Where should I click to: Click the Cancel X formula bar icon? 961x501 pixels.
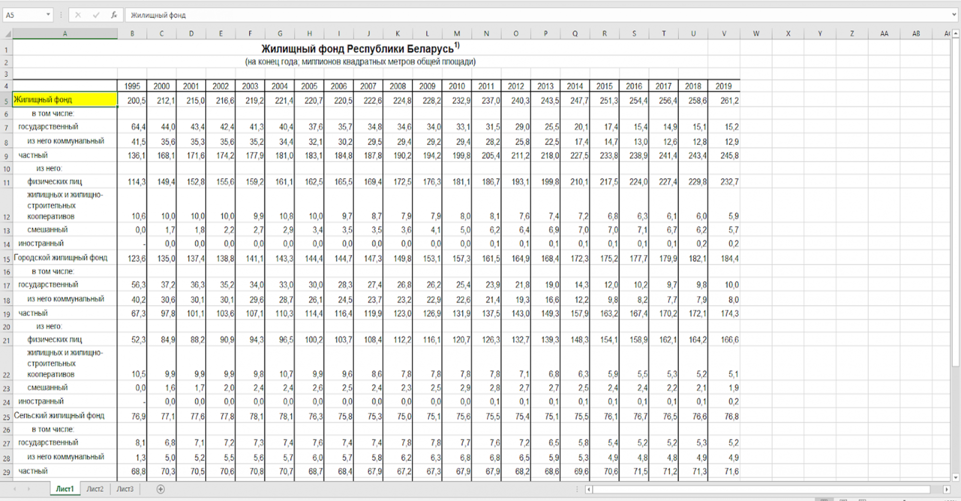click(78, 15)
